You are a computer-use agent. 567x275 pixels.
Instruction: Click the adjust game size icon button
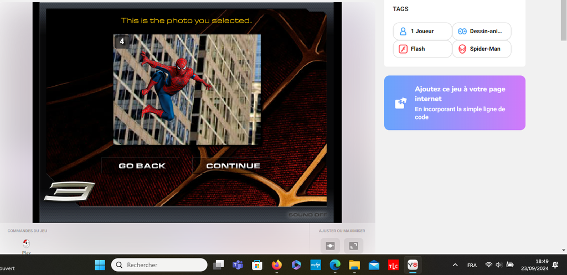330,246
